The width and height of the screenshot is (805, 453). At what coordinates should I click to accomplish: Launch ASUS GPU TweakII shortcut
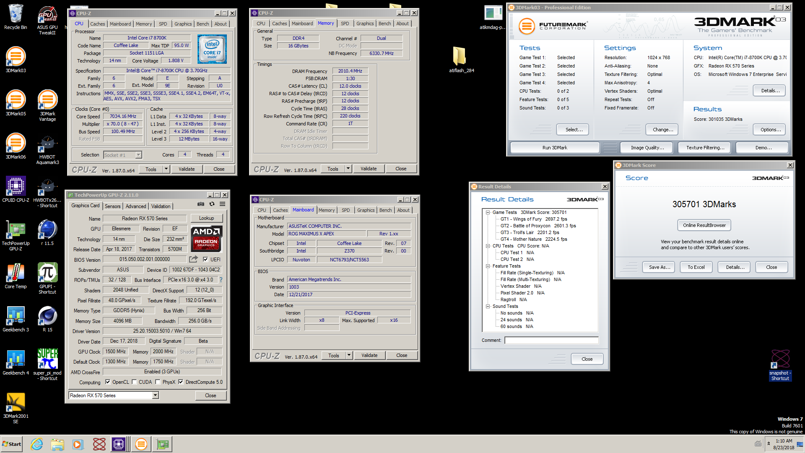coord(47,20)
